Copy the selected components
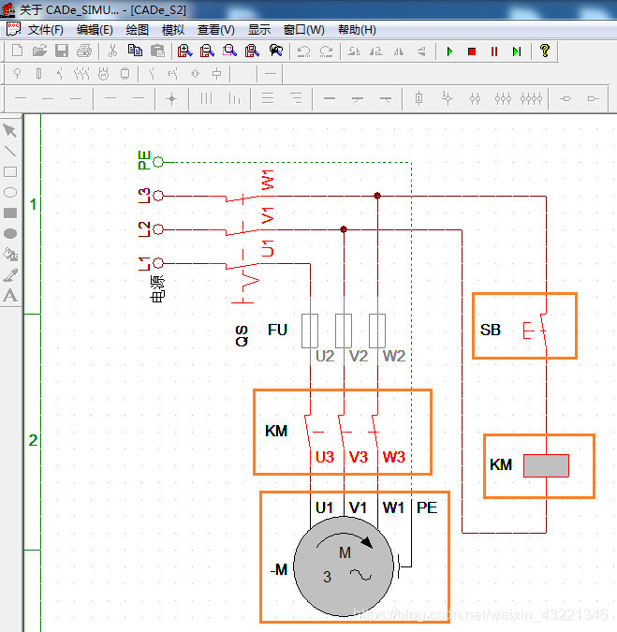Screen dimensions: 617x632 point(135,51)
